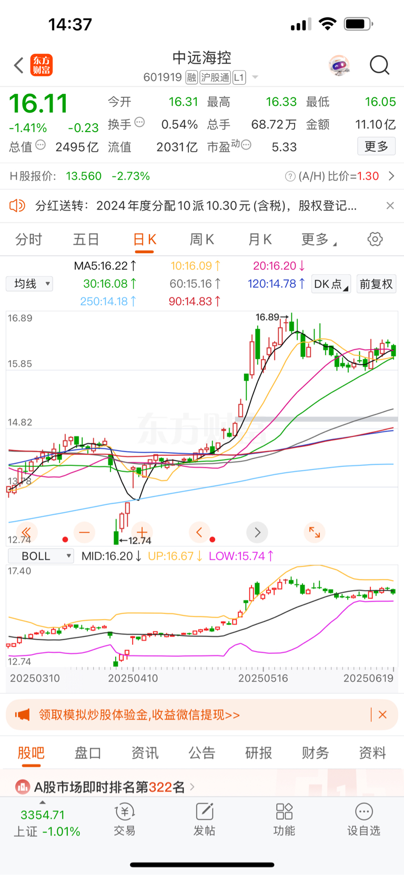Screen dimensions: 404x875
Task: Tap the MA 10:16.09 value
Action: point(196,266)
